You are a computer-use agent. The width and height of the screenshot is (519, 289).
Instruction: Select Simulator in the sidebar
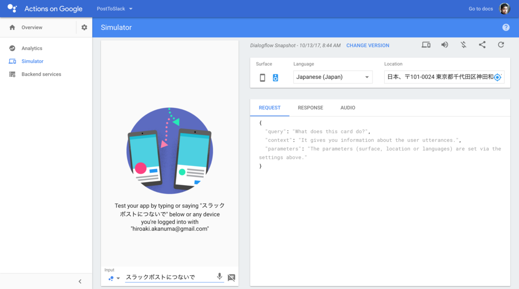(x=32, y=61)
